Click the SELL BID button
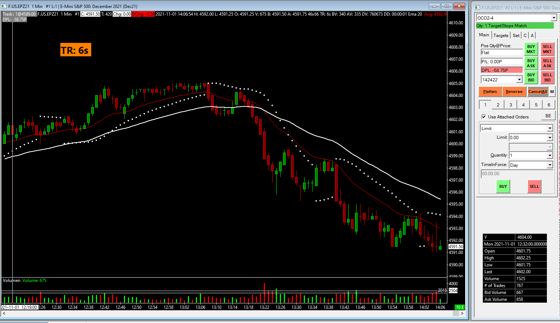 pyautogui.click(x=547, y=77)
